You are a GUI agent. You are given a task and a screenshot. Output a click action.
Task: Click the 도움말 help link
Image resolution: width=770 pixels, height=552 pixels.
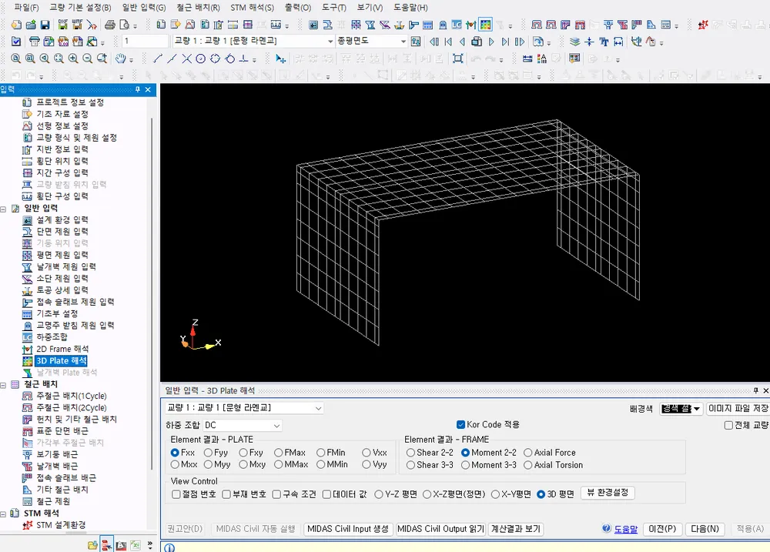625,529
